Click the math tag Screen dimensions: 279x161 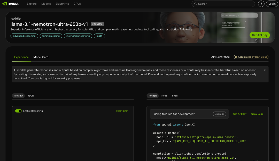pos(99,36)
